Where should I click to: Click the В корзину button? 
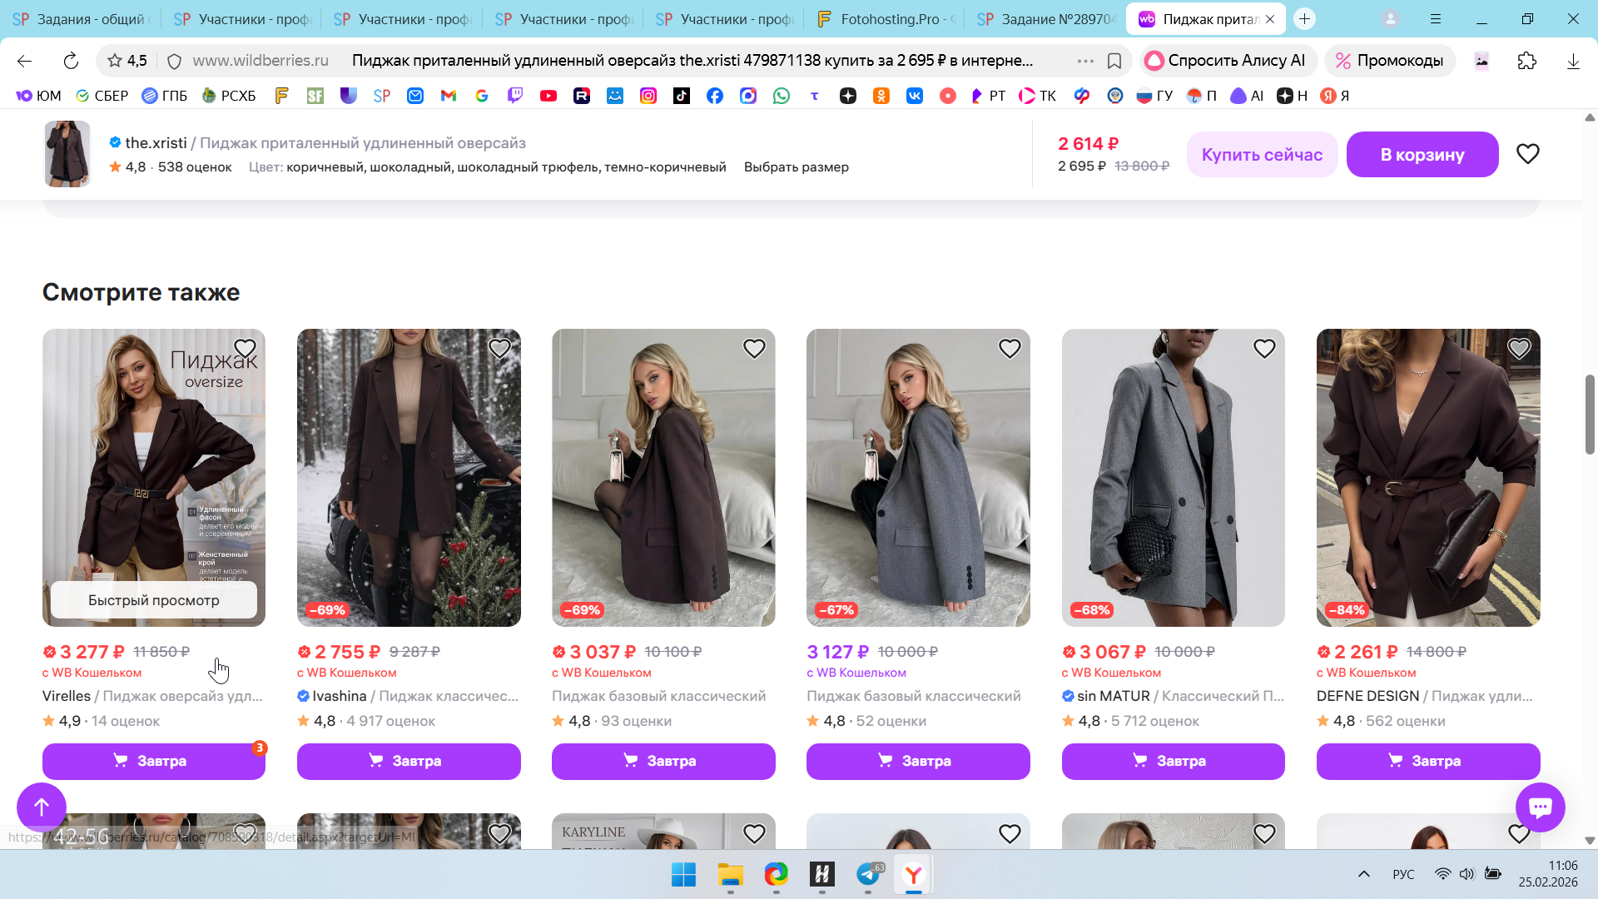point(1422,155)
